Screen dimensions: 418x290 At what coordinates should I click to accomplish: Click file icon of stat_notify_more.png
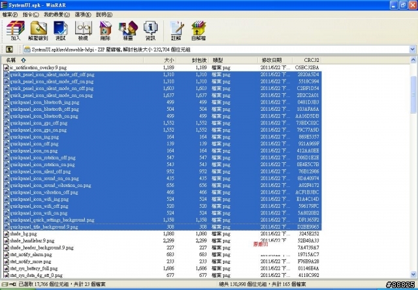[x=7, y=261]
